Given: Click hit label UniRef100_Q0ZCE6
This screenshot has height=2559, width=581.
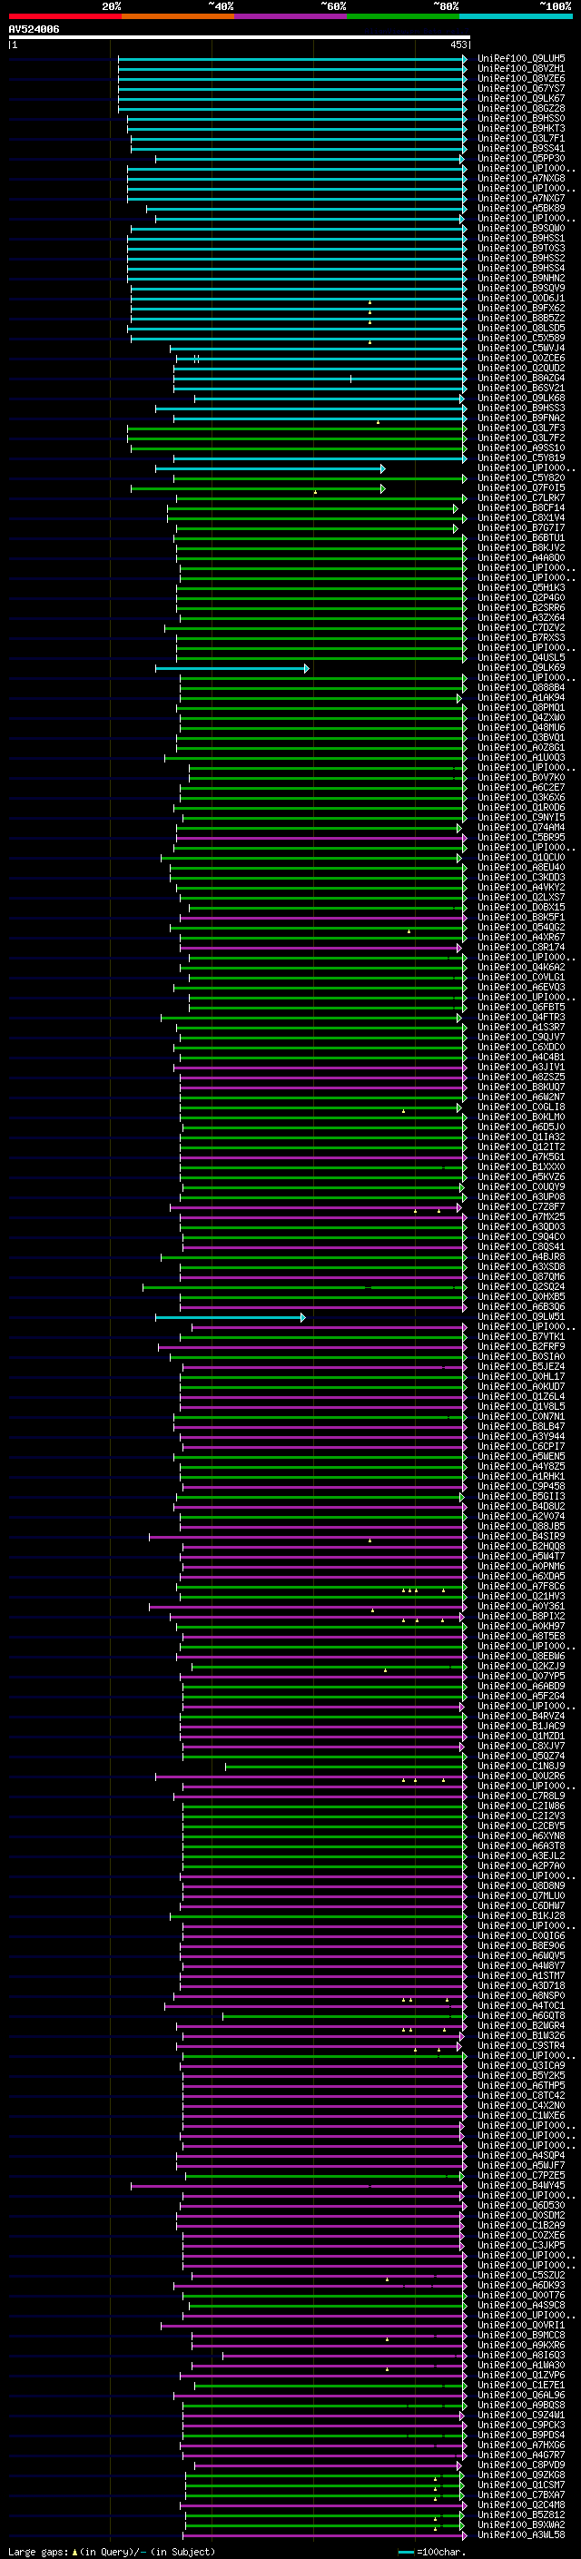Looking at the screenshot, I should [x=521, y=358].
